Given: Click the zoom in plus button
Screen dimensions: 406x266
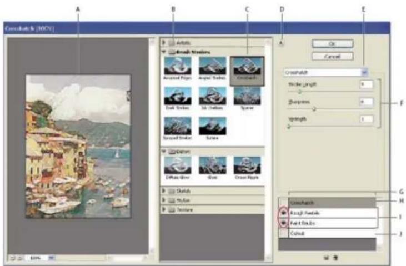Looking at the screenshot, I should pyautogui.click(x=19, y=258).
